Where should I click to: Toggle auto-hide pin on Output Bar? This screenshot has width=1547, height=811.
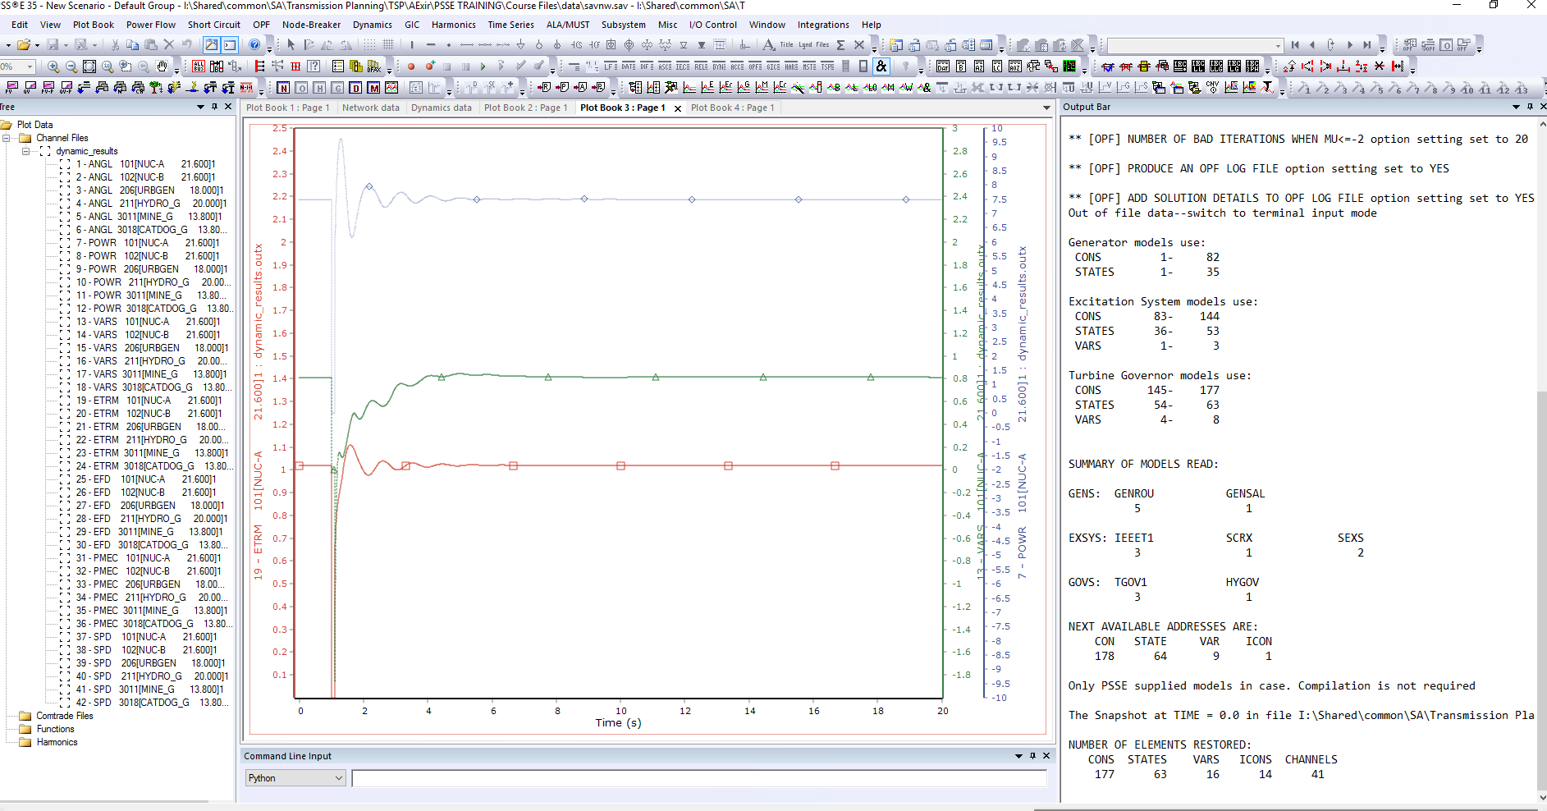click(1529, 107)
